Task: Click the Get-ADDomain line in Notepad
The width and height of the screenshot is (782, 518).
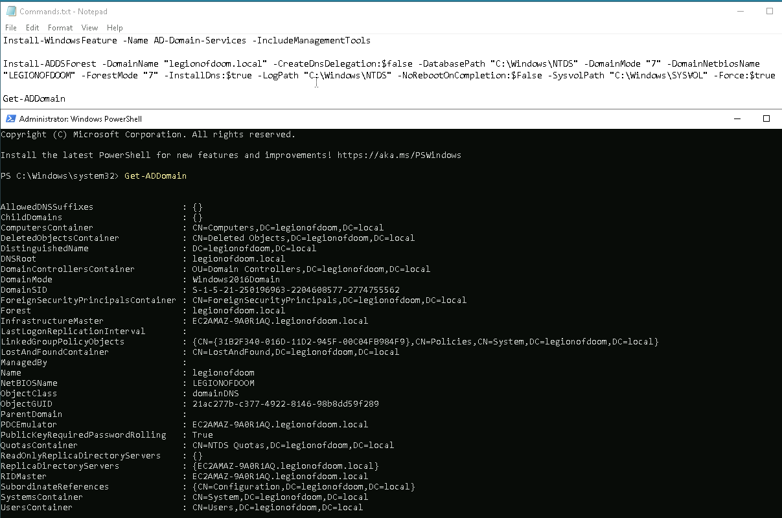Action: click(x=34, y=99)
